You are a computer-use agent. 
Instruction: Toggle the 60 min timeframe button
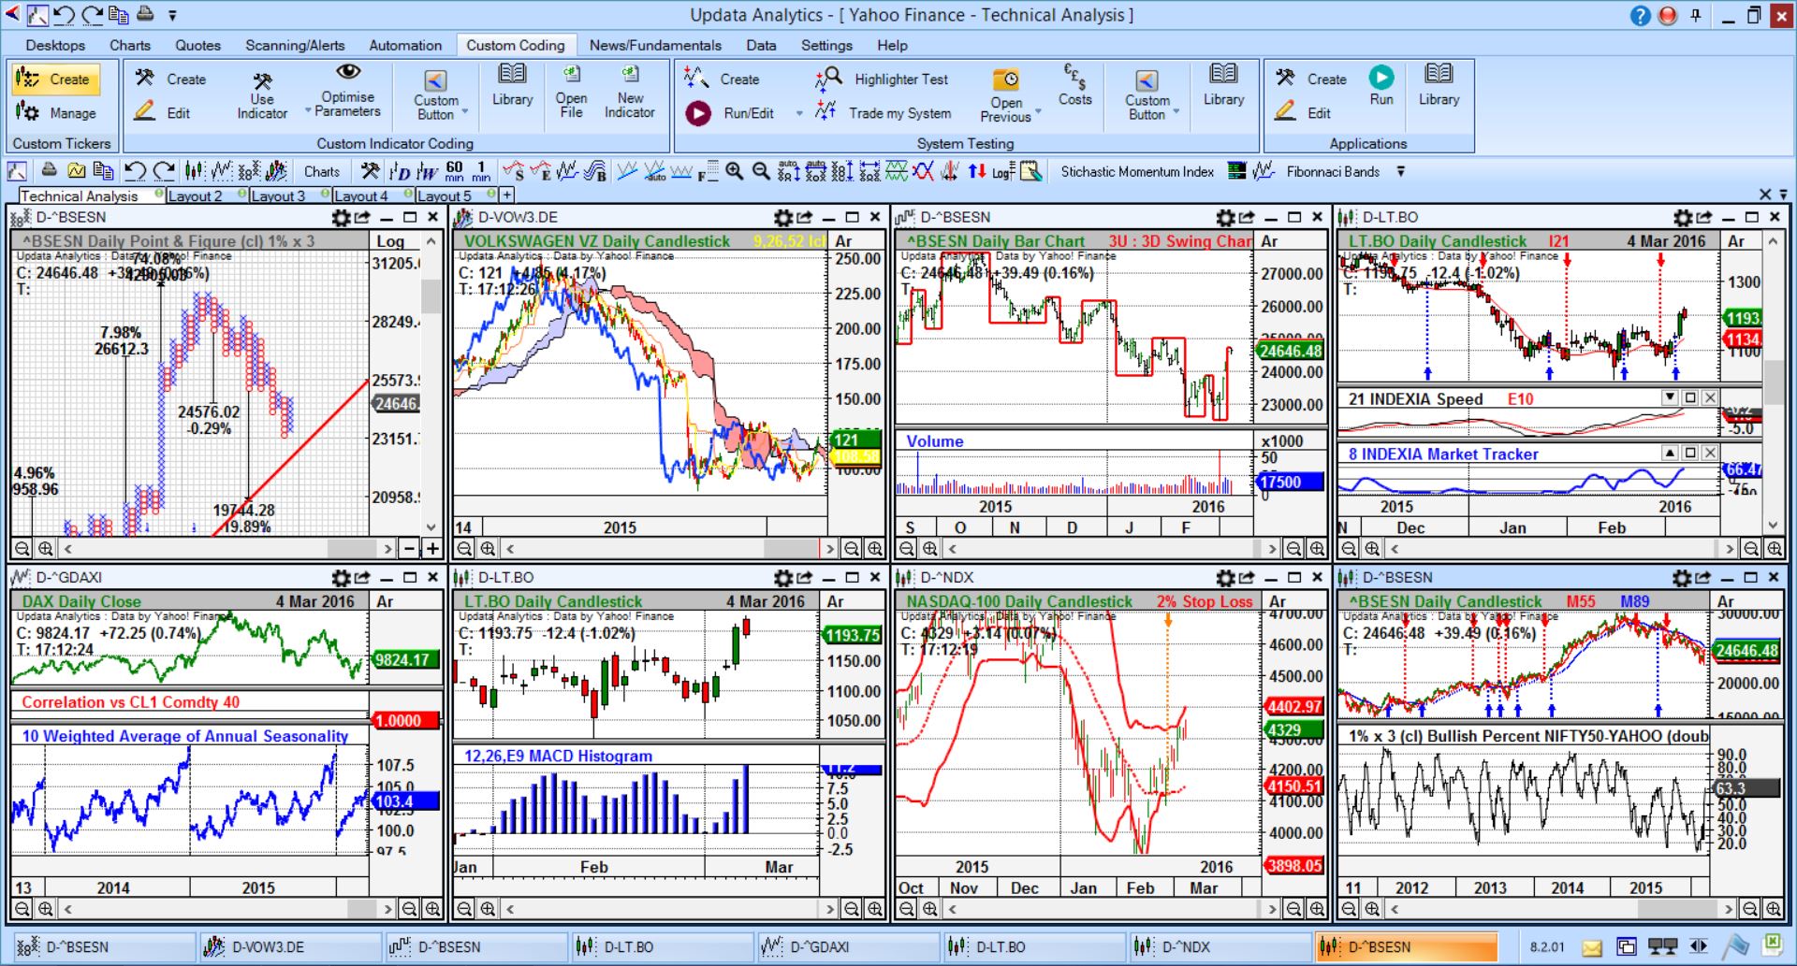[455, 171]
